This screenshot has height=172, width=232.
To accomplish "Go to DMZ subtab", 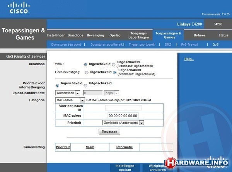I will pos(168,44).
